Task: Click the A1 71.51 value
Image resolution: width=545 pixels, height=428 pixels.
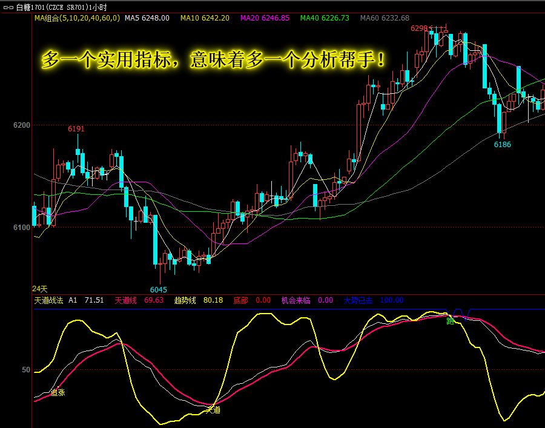Action: [86, 300]
